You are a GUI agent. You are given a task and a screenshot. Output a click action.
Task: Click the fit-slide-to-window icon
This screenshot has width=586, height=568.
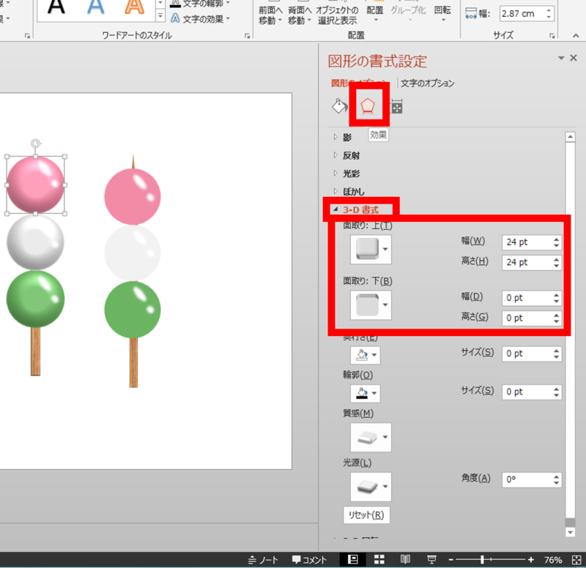click(x=577, y=558)
